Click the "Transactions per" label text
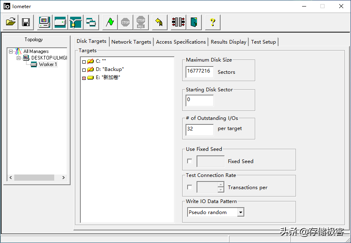The width and height of the screenshot is (351, 243). coord(247,188)
